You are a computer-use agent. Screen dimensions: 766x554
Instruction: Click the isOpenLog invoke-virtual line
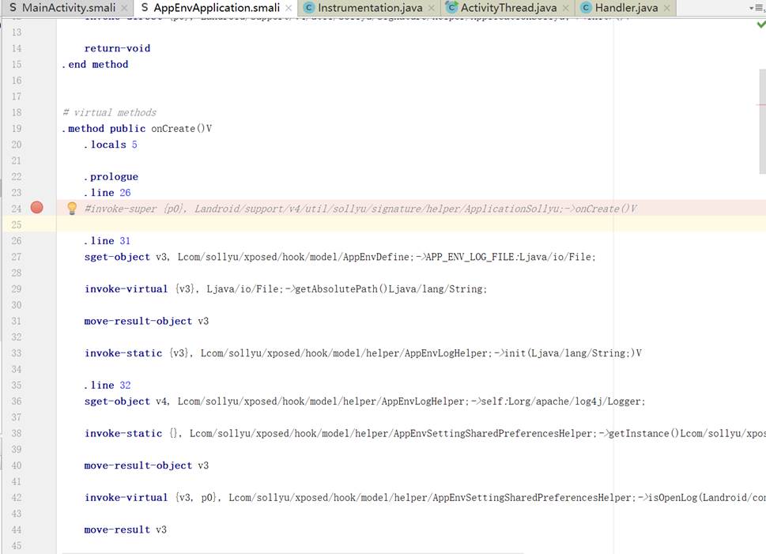(x=425, y=498)
